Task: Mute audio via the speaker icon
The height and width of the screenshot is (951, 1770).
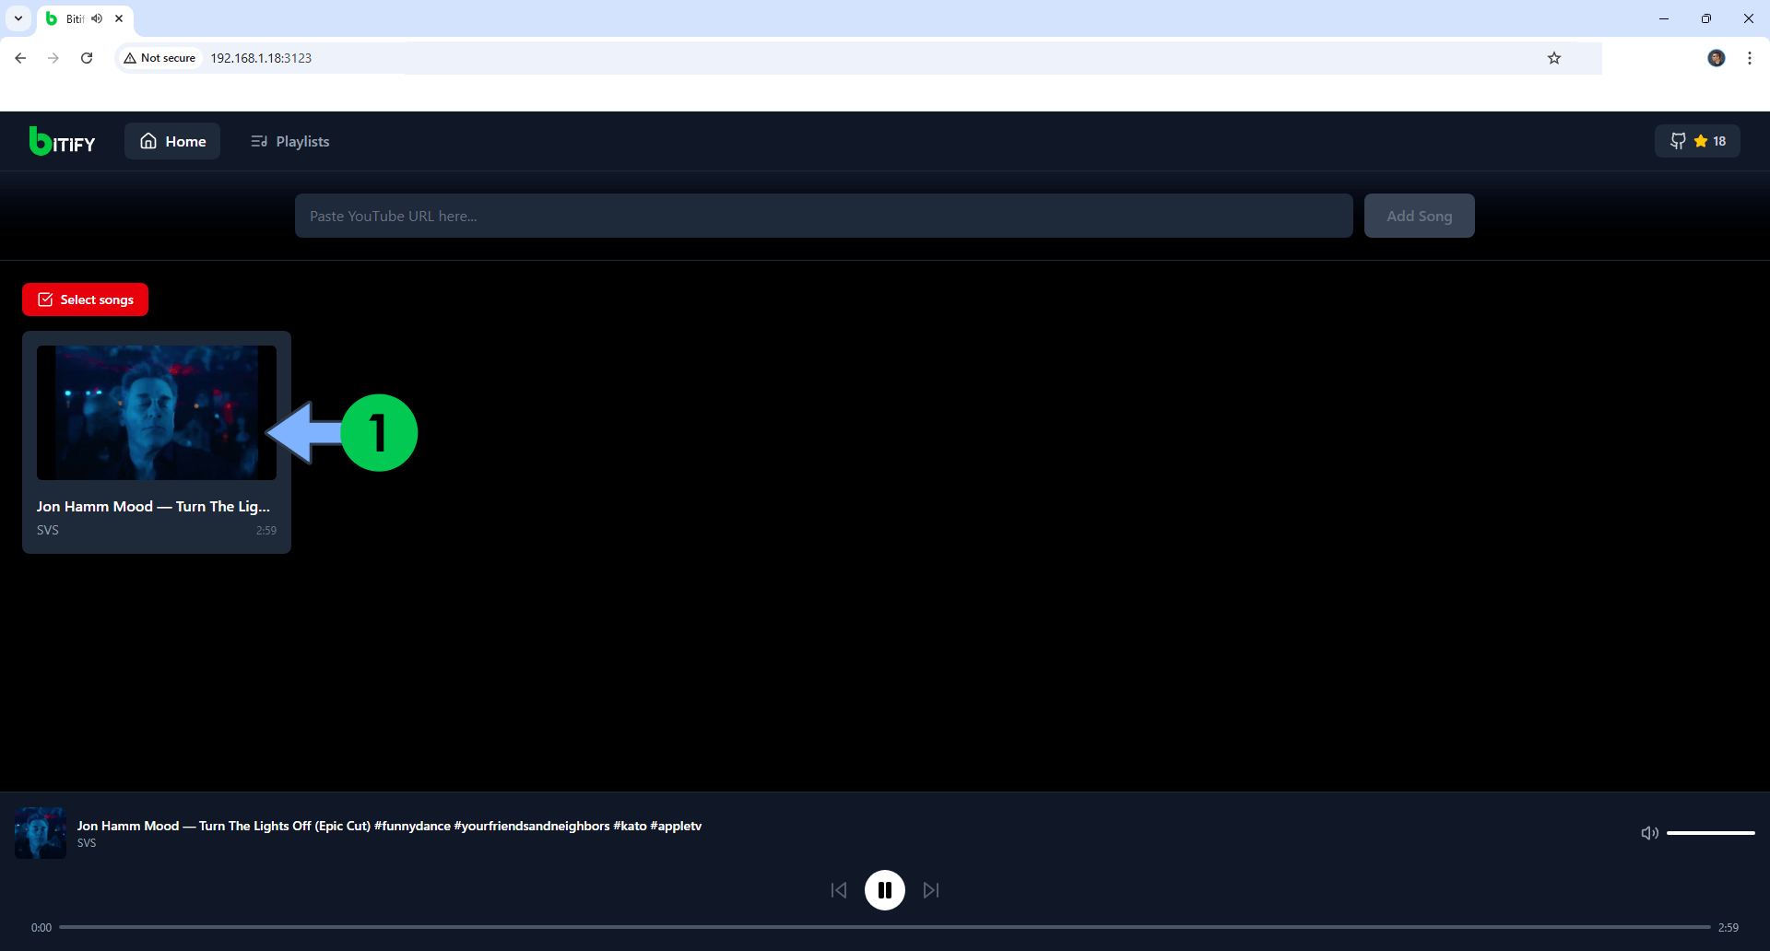Action: [x=1650, y=832]
